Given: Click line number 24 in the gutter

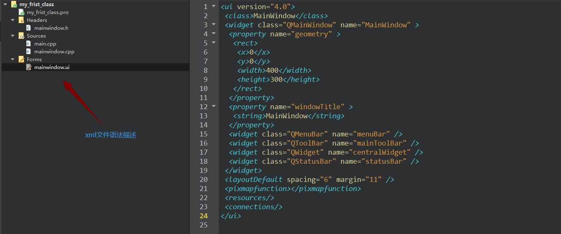Looking at the screenshot, I should tap(204, 216).
